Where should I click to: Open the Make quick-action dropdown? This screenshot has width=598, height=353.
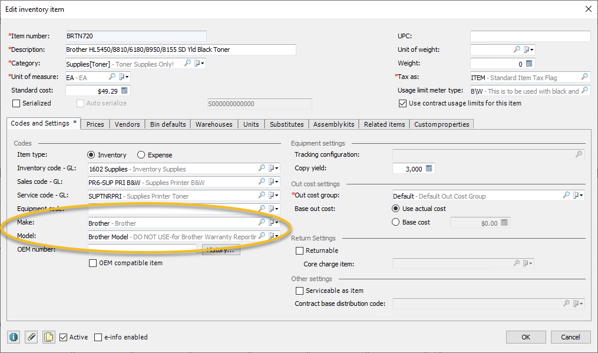pyautogui.click(x=273, y=222)
